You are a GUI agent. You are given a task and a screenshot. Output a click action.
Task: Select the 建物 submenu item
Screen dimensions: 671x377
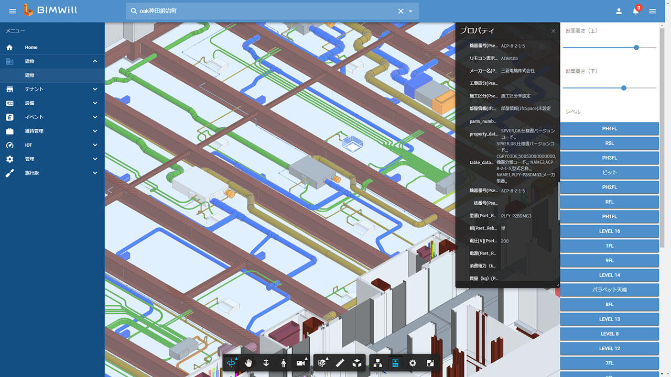pos(30,75)
